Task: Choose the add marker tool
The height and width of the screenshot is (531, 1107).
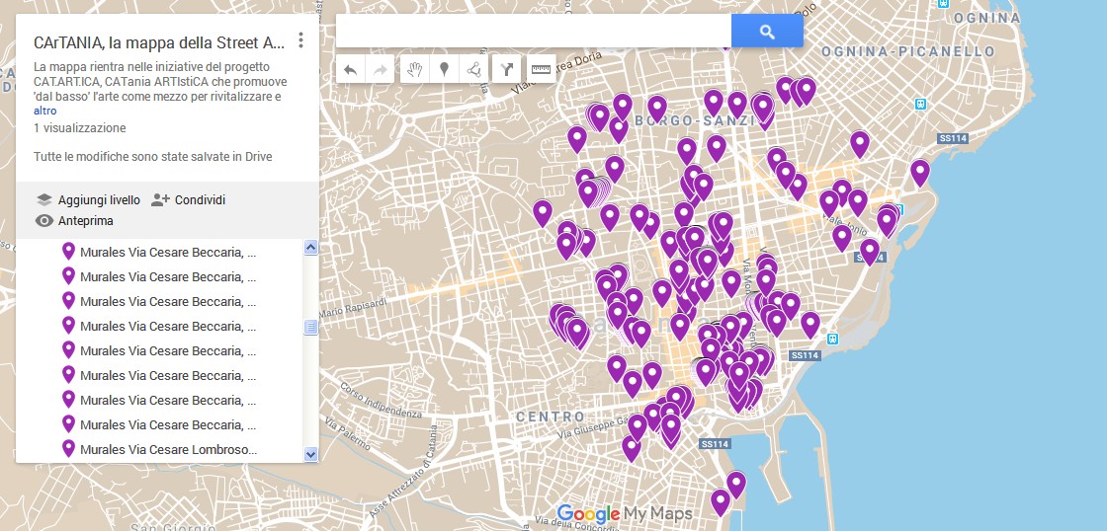Action: [x=445, y=69]
